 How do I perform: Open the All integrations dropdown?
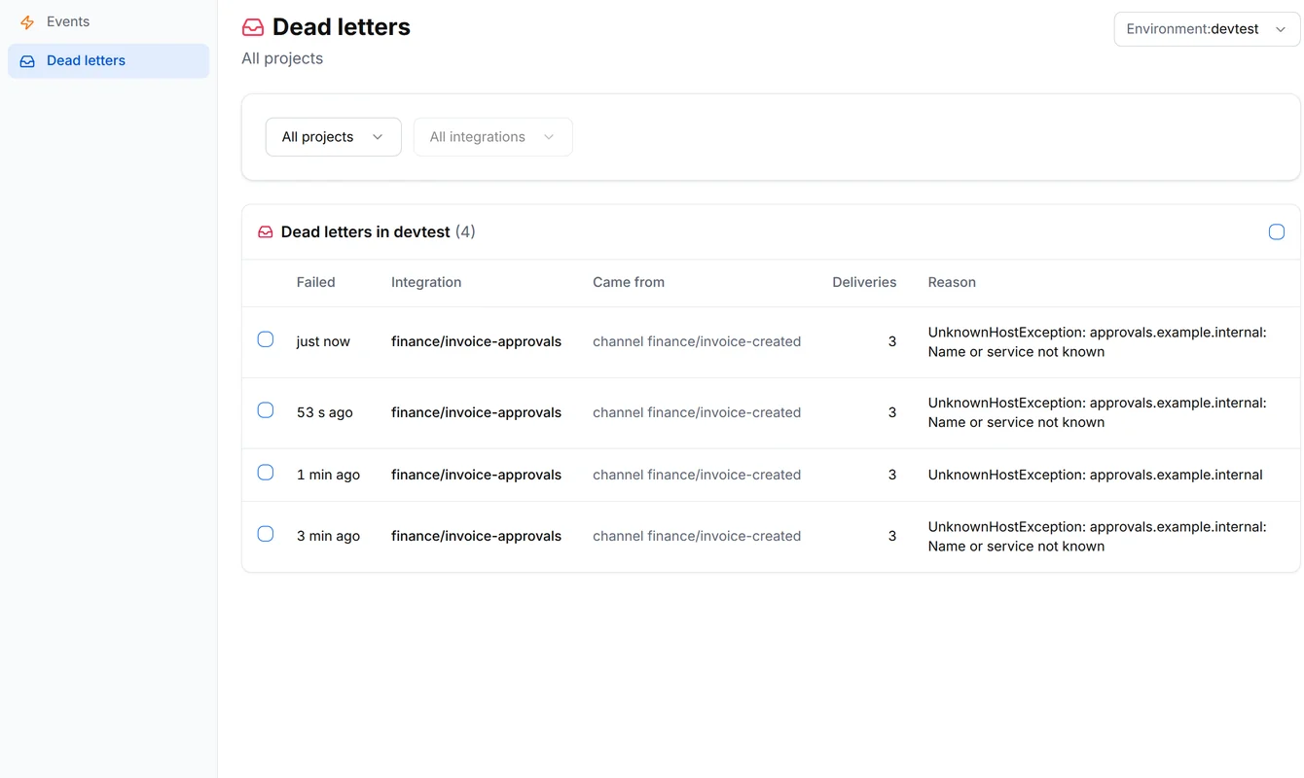493,137
